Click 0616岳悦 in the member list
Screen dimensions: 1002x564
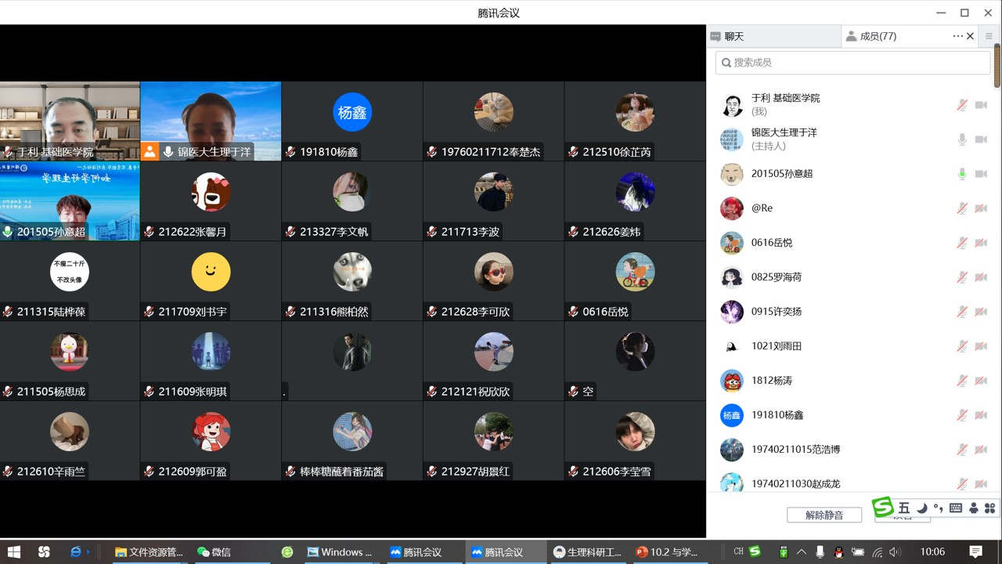coord(771,243)
